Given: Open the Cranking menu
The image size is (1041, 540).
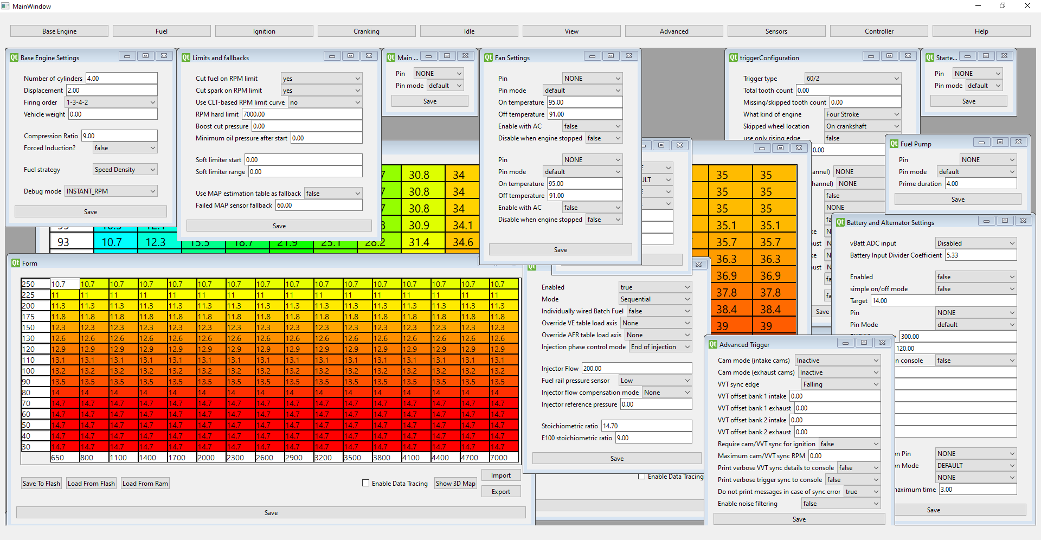Looking at the screenshot, I should click(367, 31).
